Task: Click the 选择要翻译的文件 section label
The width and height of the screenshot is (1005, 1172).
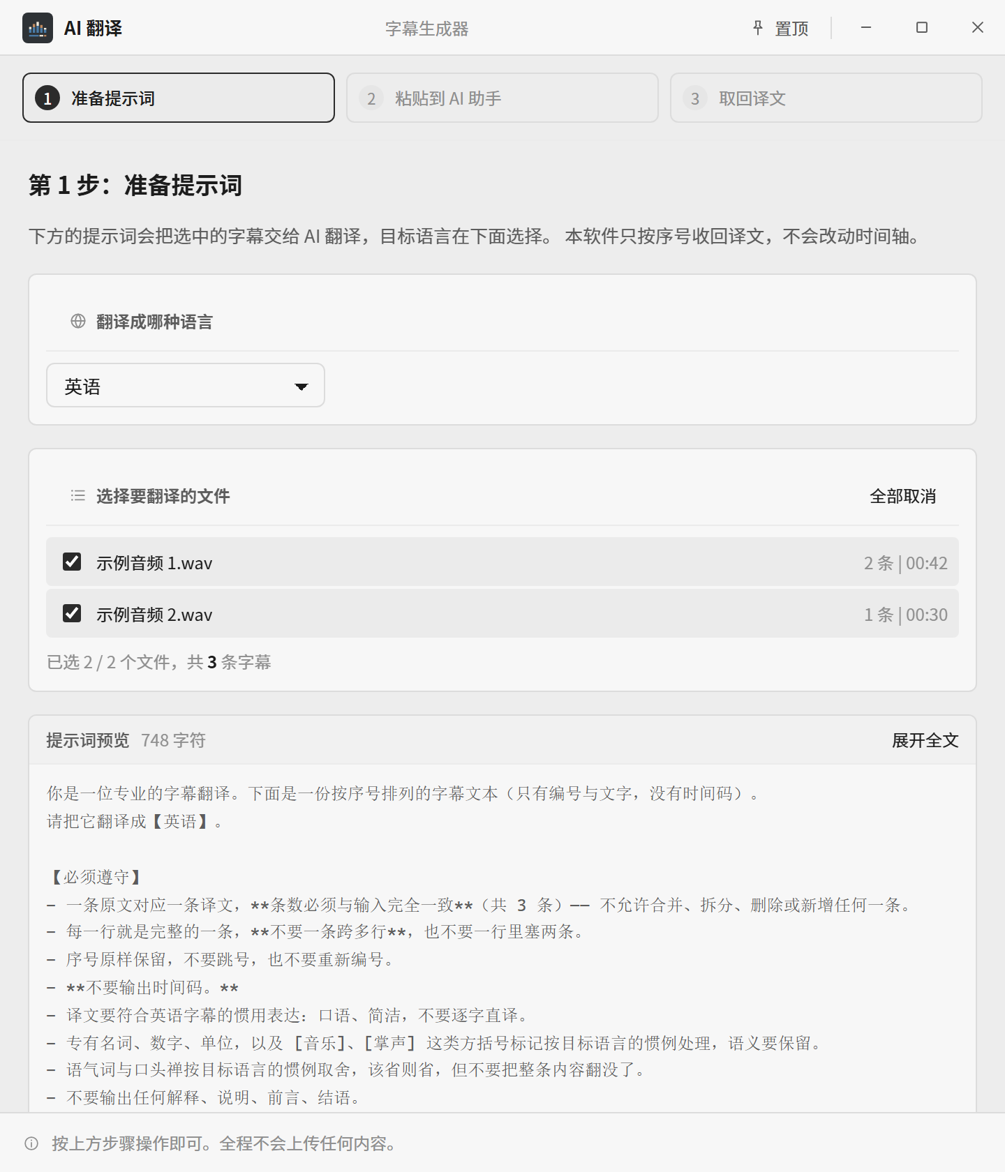Action: (163, 496)
